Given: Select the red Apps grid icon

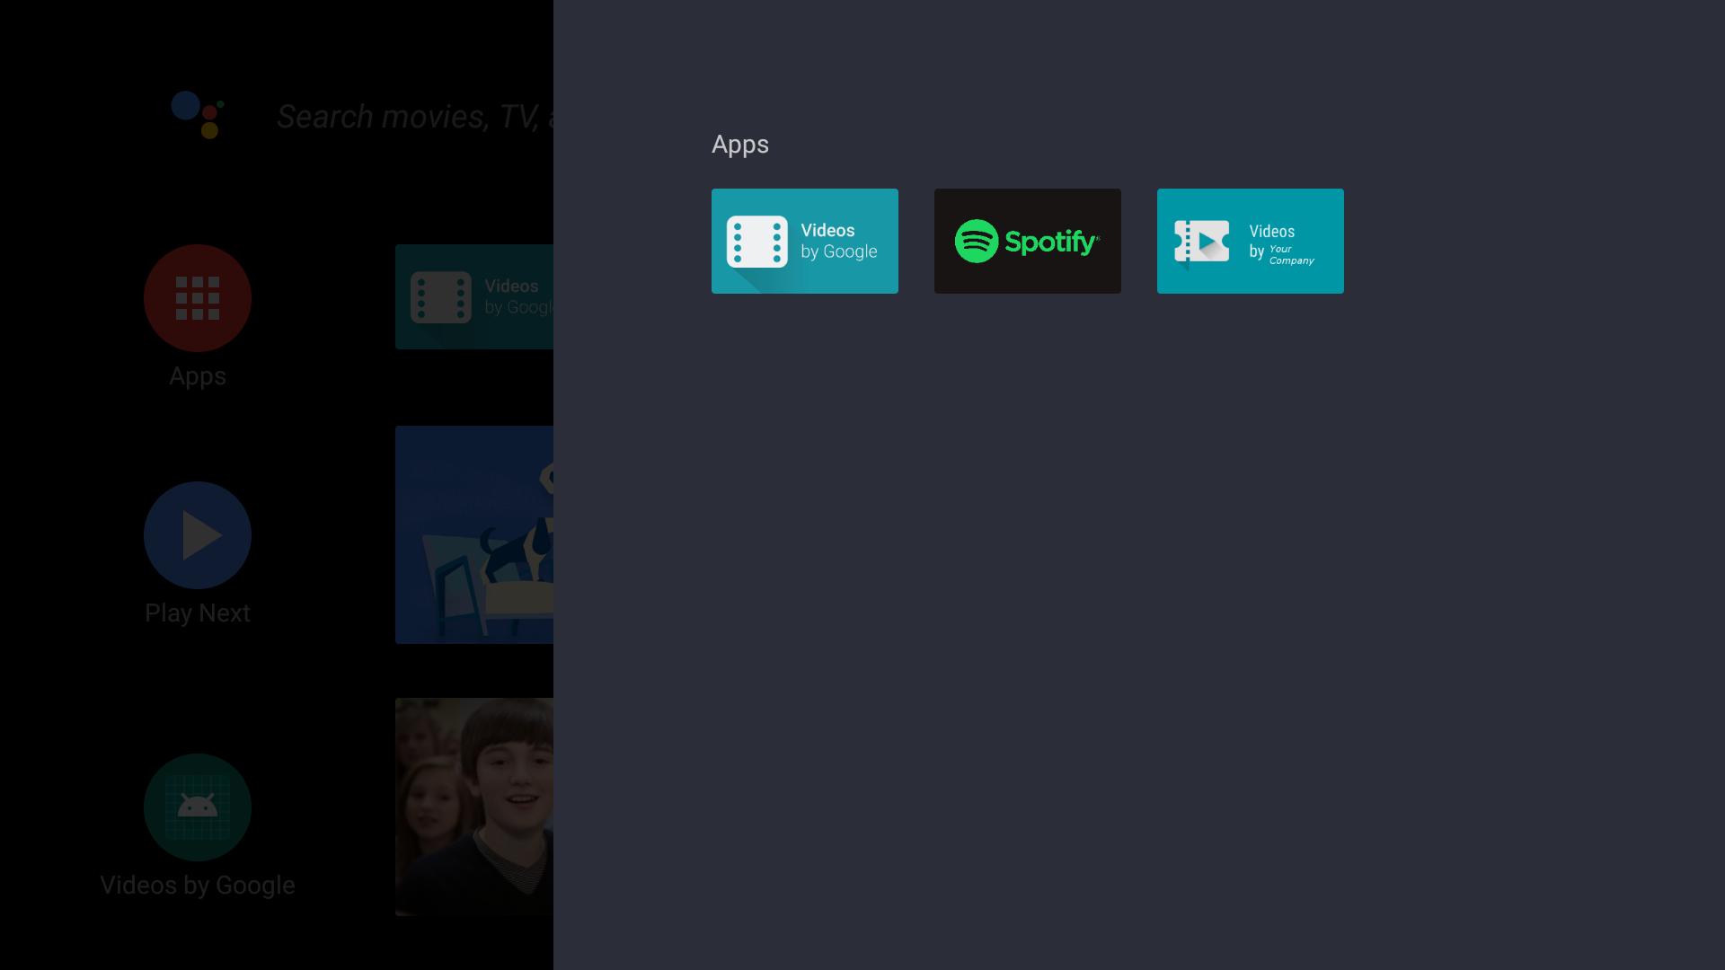Looking at the screenshot, I should [198, 298].
